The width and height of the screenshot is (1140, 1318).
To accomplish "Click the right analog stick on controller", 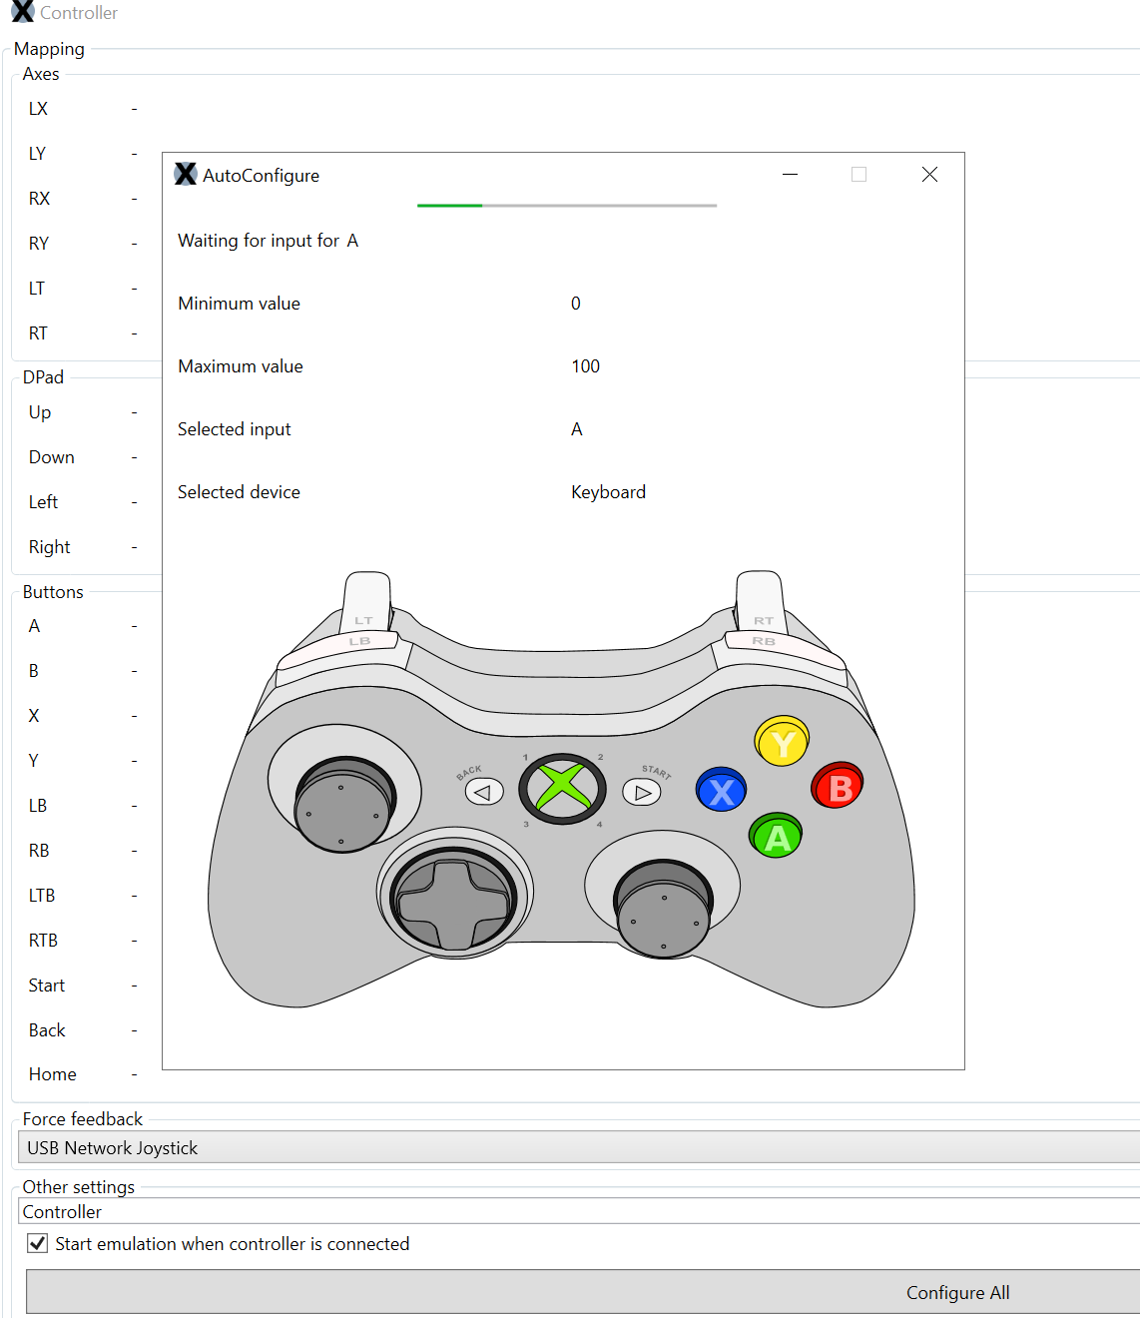I will click(x=663, y=909).
